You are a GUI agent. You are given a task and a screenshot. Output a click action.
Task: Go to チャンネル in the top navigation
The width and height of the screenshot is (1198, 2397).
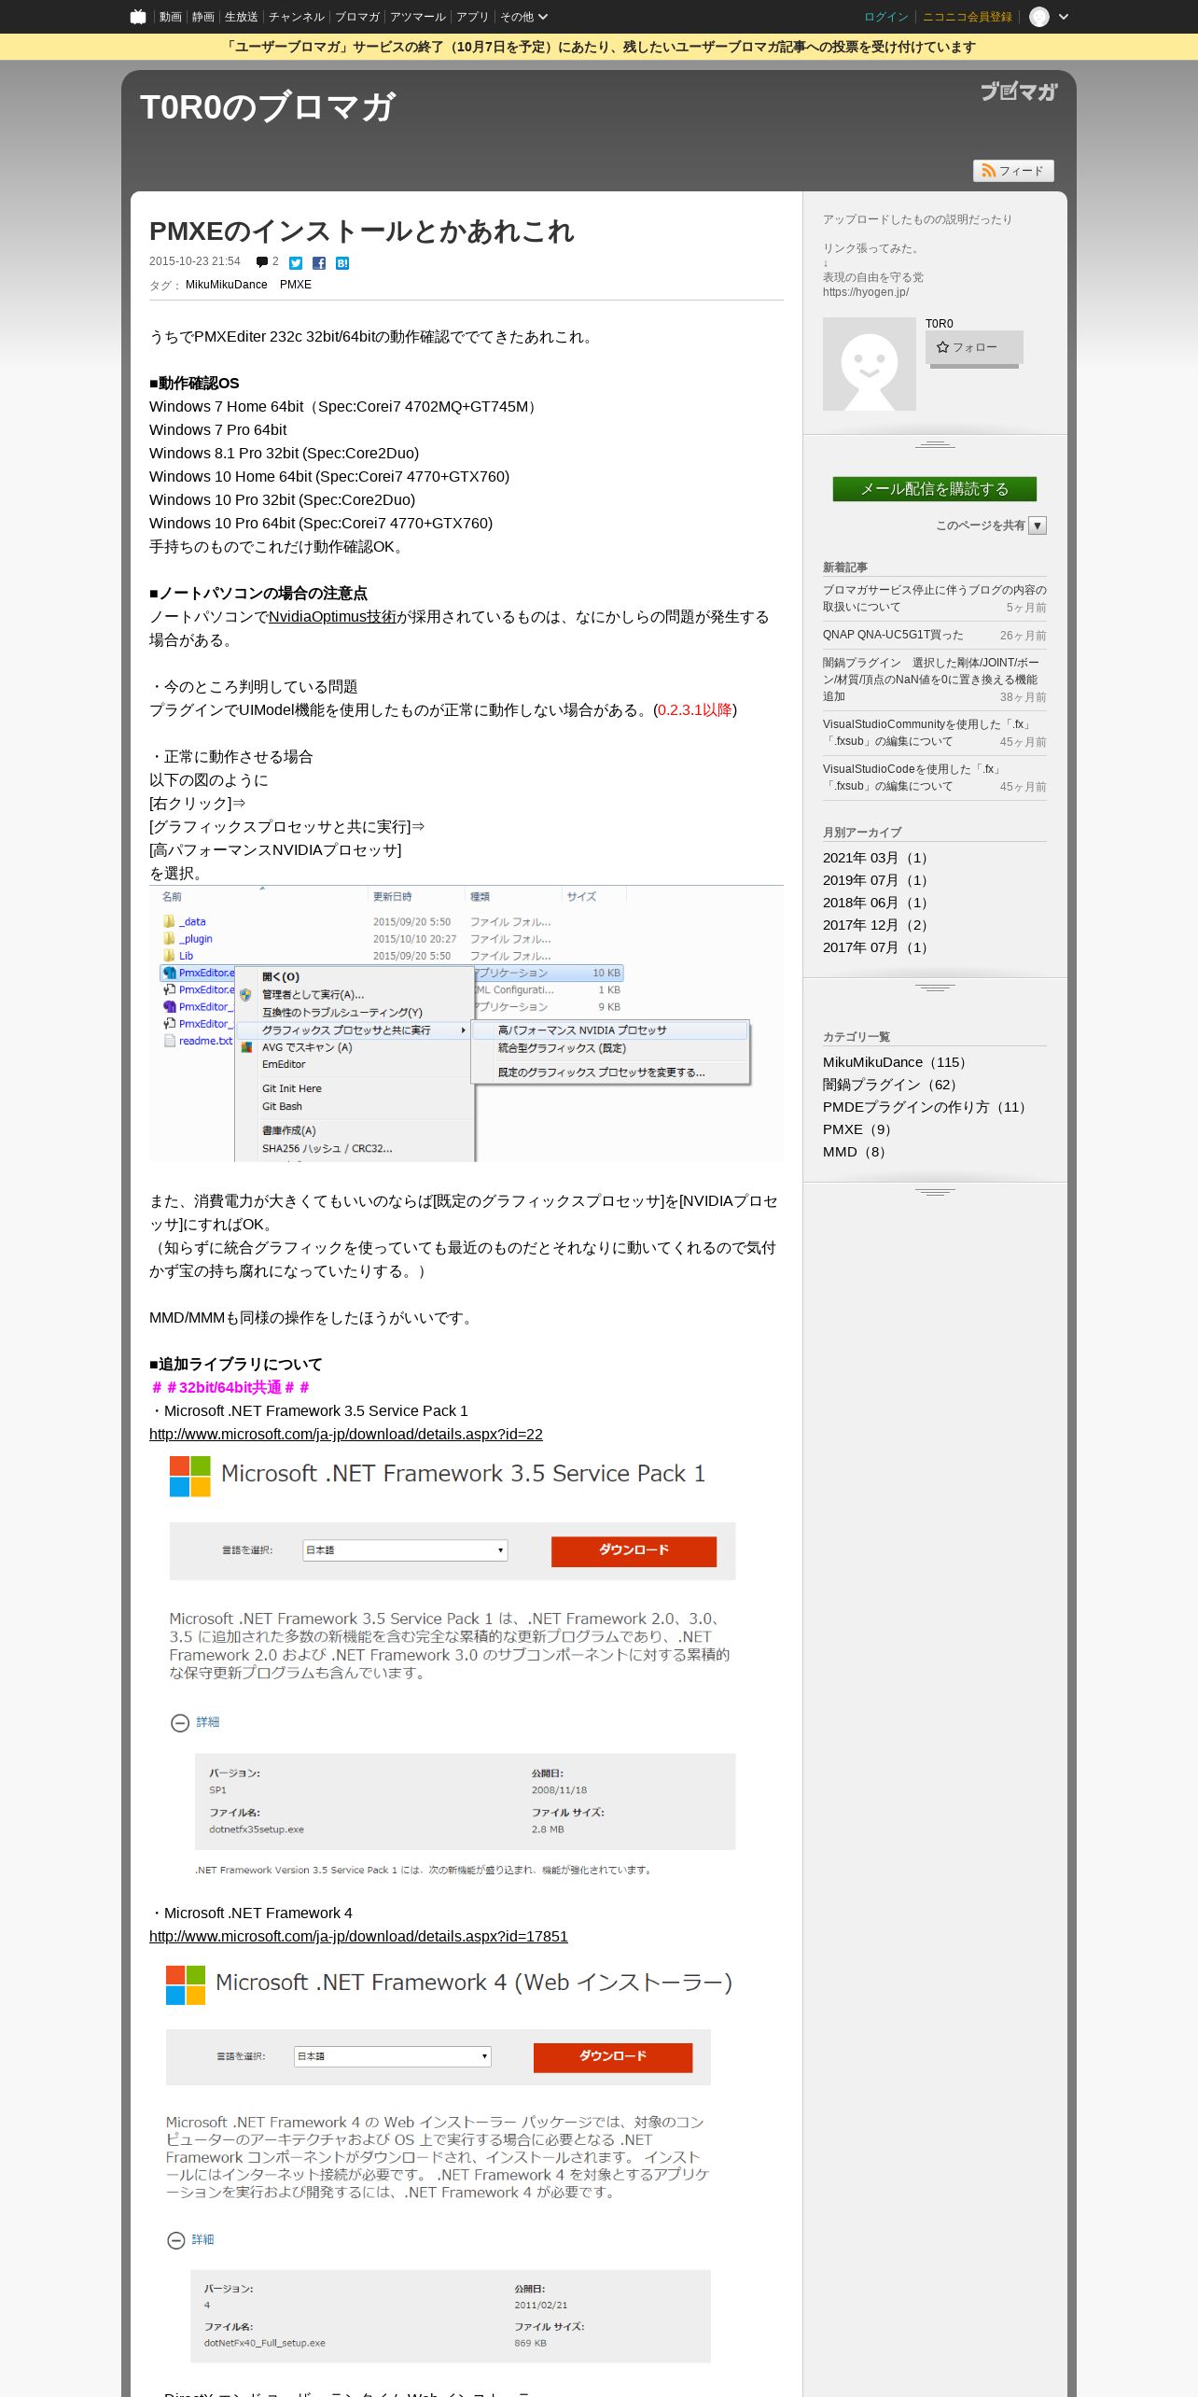[297, 17]
